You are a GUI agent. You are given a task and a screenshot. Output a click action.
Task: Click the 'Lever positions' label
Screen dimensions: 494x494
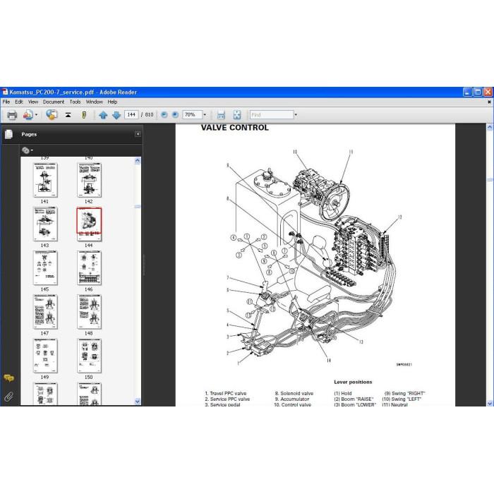point(353,382)
